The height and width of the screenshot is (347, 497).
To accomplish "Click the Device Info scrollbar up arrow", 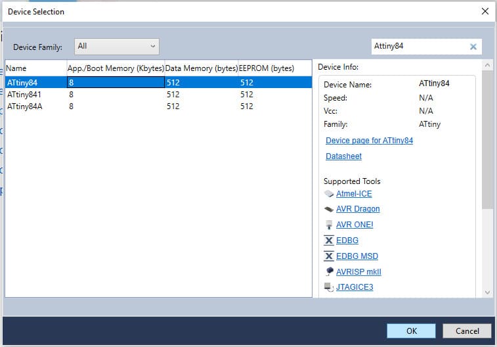I will (x=487, y=65).
